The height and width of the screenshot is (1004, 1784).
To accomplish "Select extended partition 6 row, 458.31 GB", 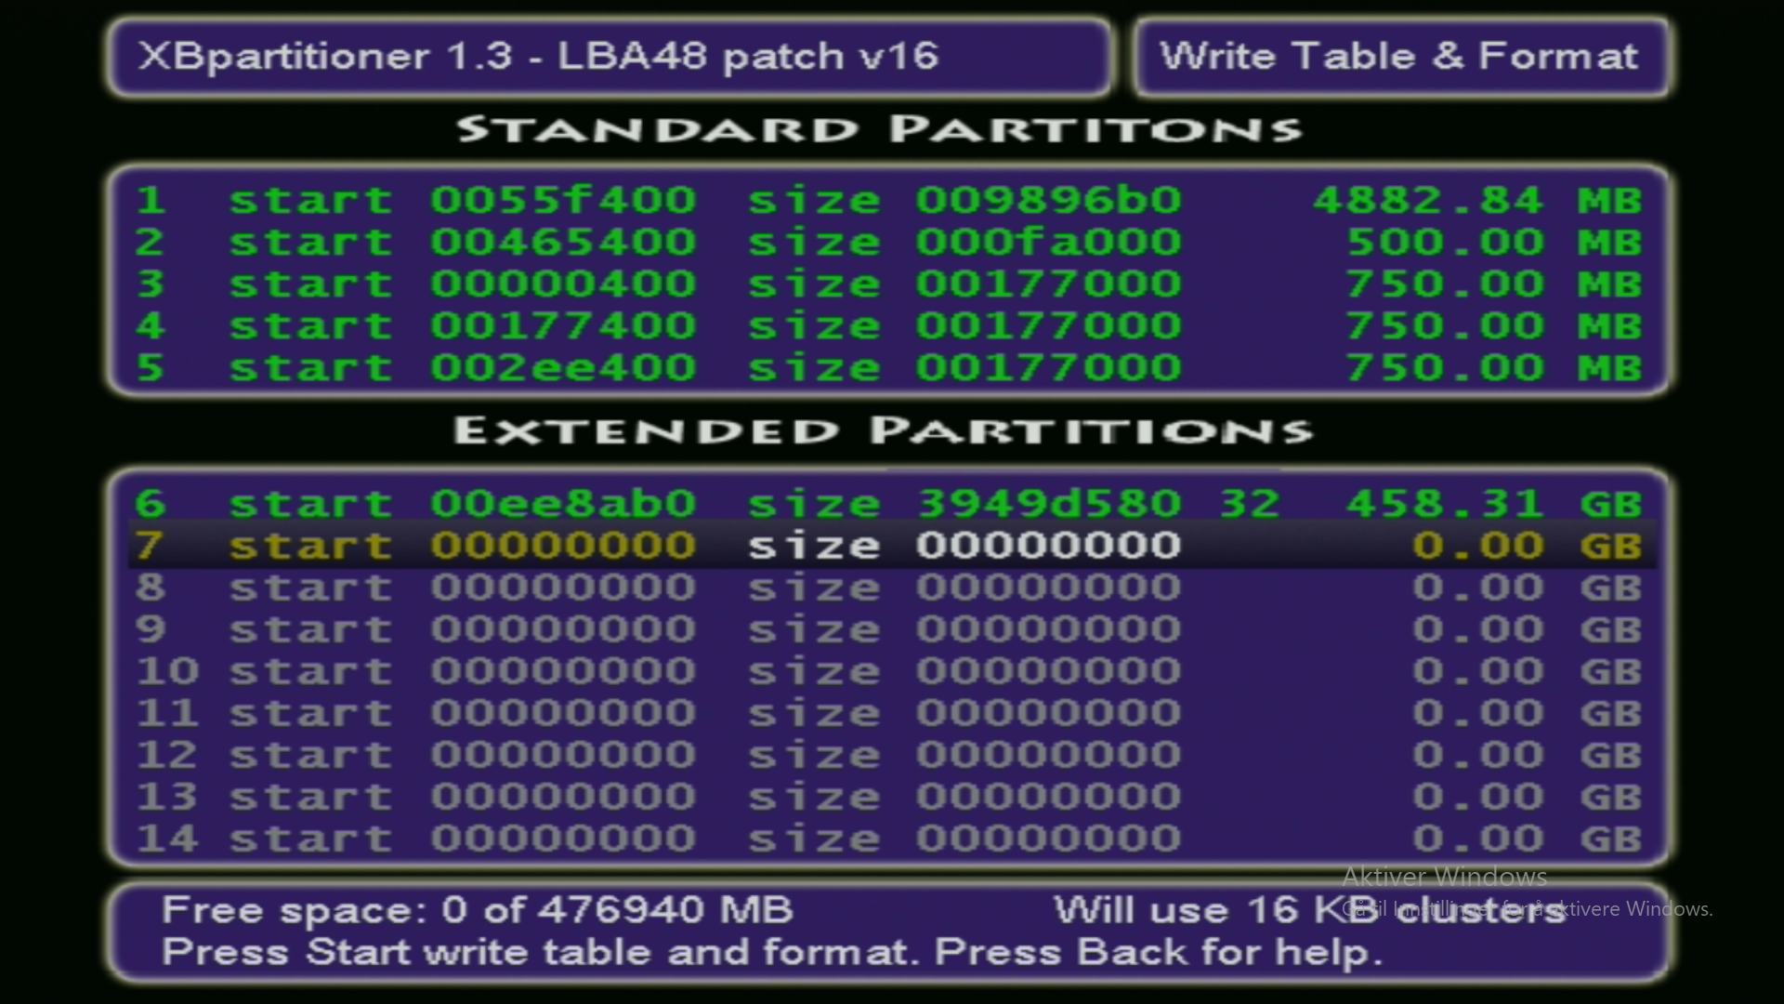I will [888, 504].
